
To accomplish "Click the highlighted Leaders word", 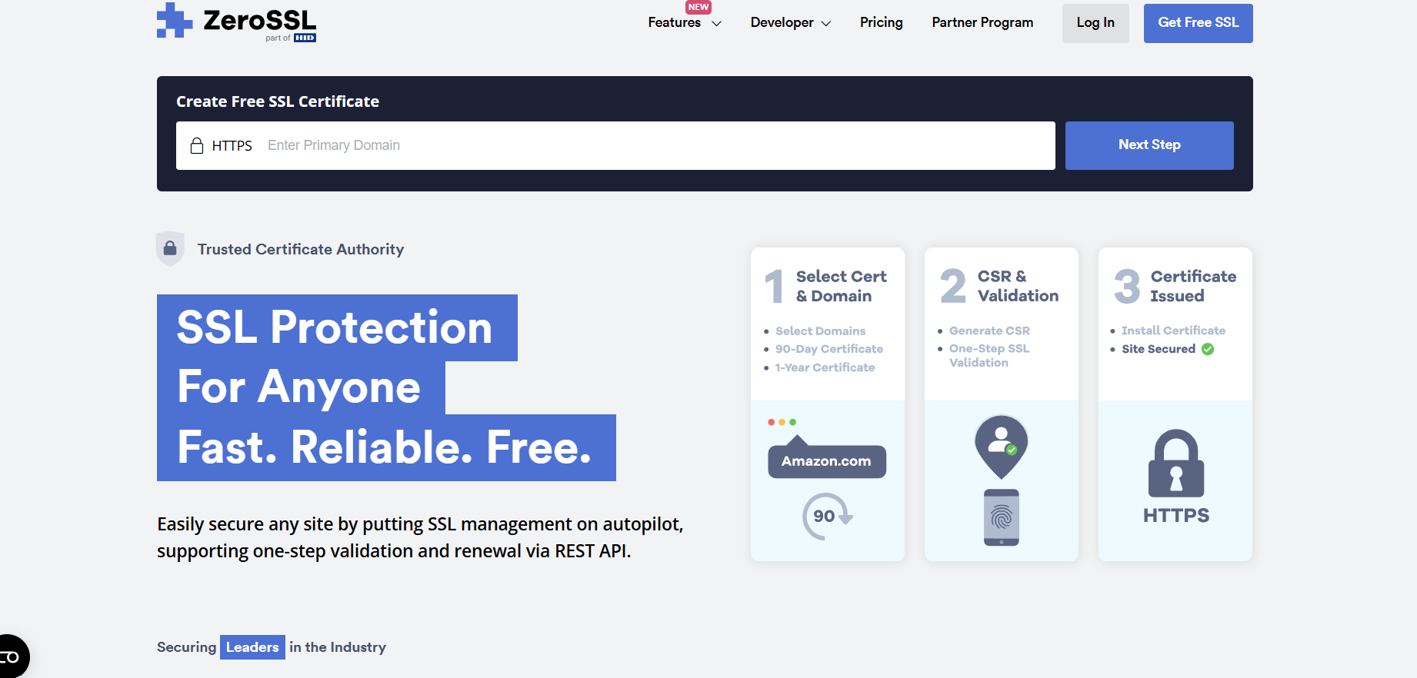I will (252, 647).
